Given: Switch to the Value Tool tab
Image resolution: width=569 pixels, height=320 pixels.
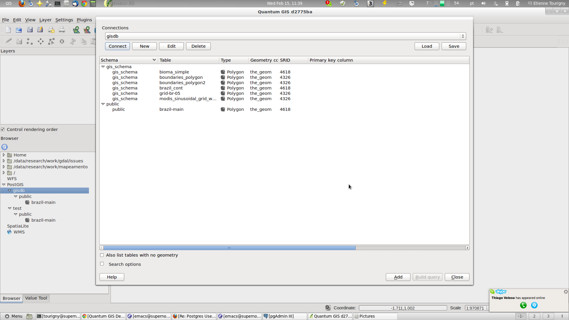Looking at the screenshot, I should [x=36, y=298].
